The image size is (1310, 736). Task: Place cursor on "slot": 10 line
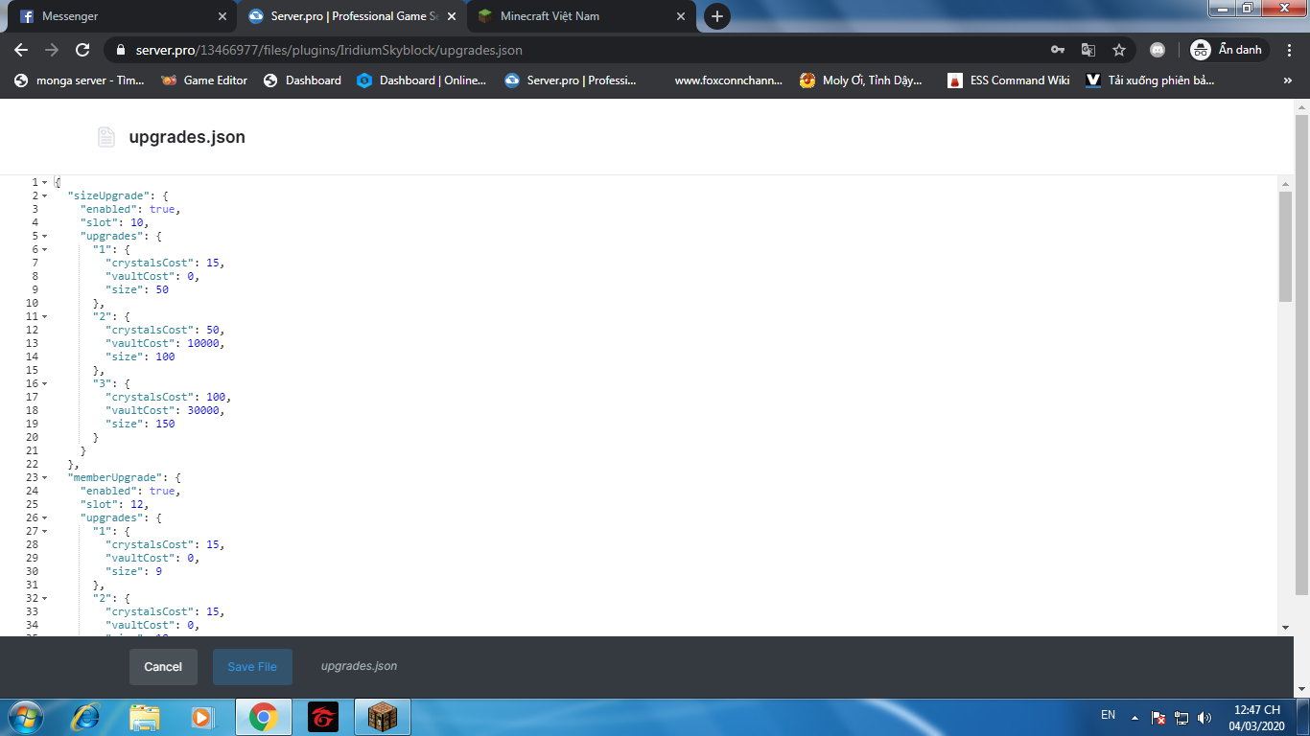click(x=114, y=222)
